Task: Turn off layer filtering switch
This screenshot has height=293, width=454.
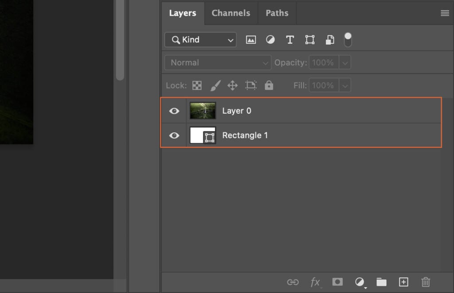Action: click(x=348, y=39)
